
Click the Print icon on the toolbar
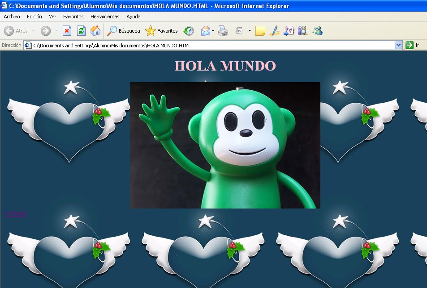[223, 31]
